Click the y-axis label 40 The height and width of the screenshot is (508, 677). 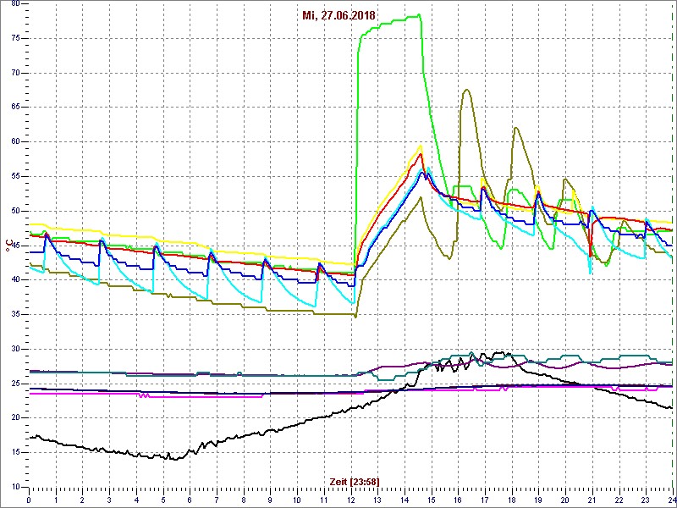pos(15,280)
